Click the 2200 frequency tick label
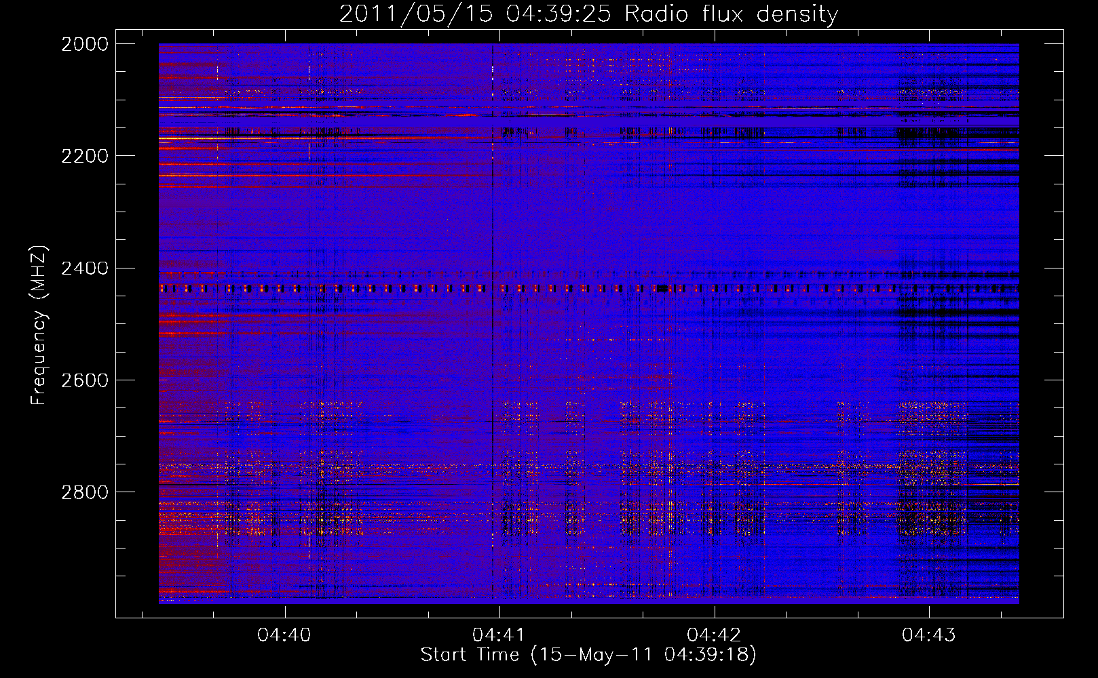 [85, 156]
